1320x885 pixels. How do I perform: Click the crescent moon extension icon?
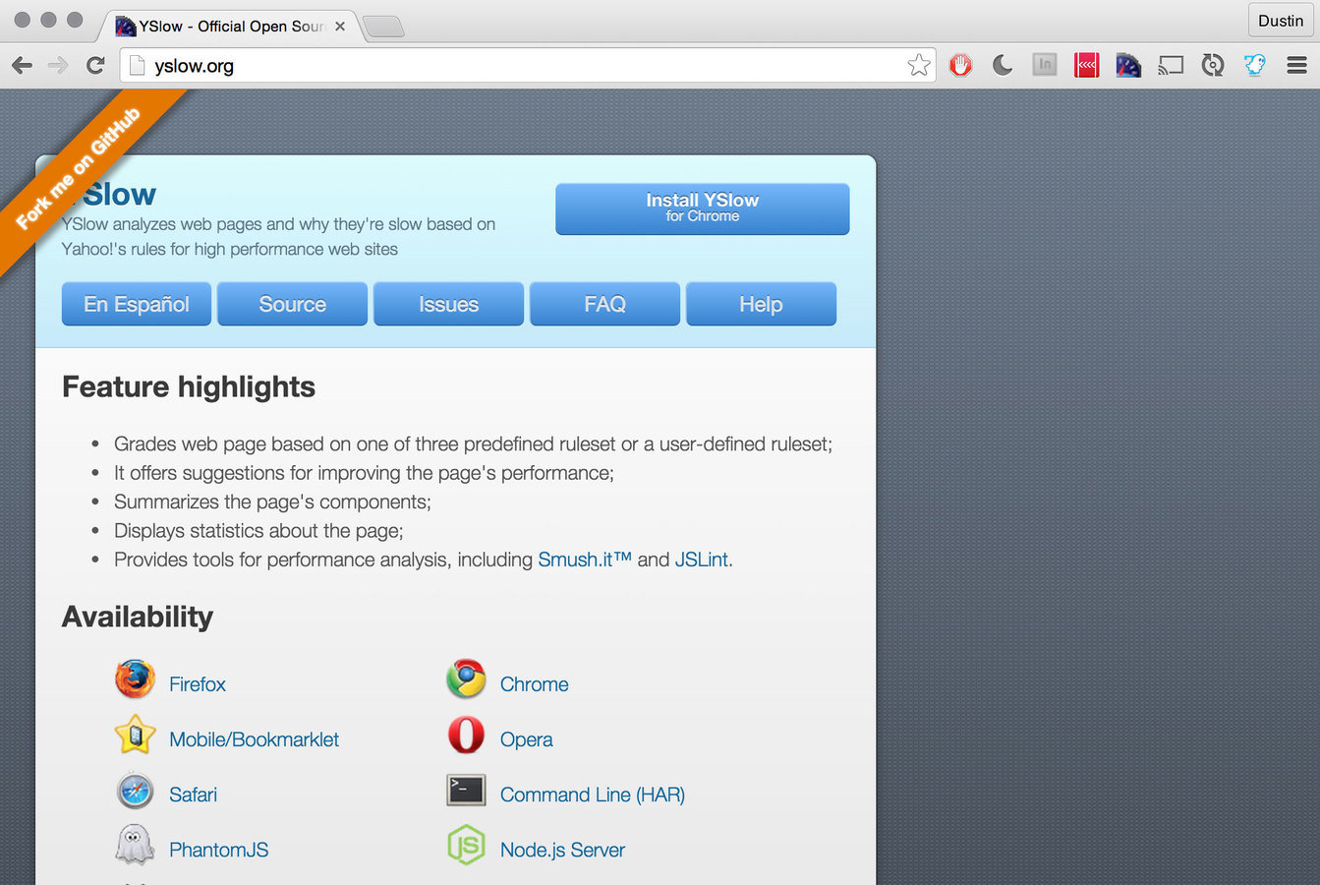[x=1003, y=66]
